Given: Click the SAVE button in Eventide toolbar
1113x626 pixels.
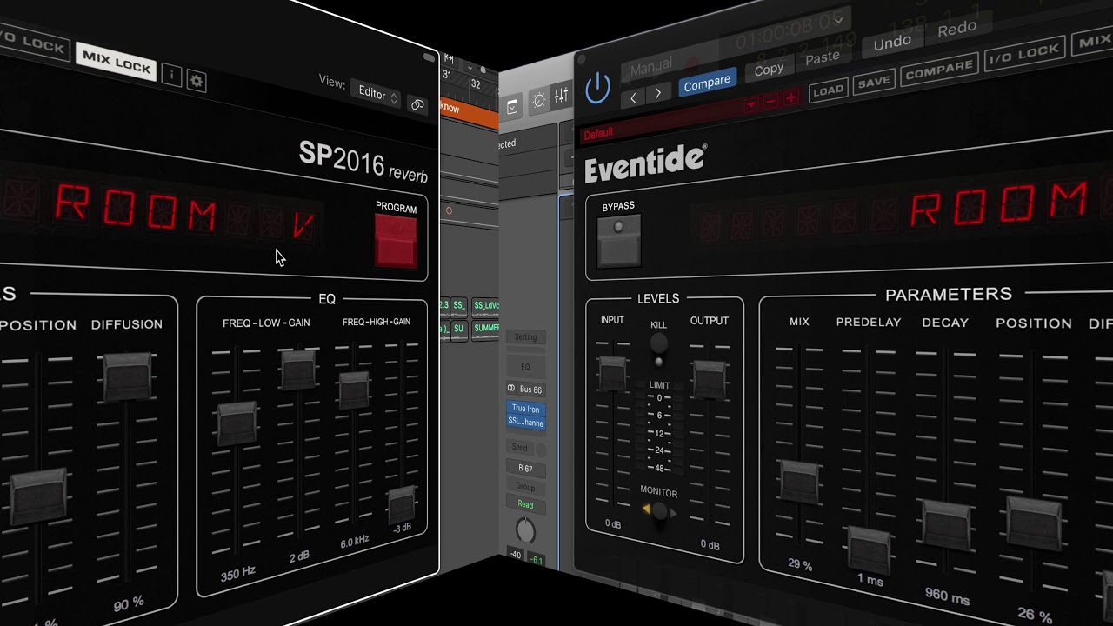Looking at the screenshot, I should [873, 81].
